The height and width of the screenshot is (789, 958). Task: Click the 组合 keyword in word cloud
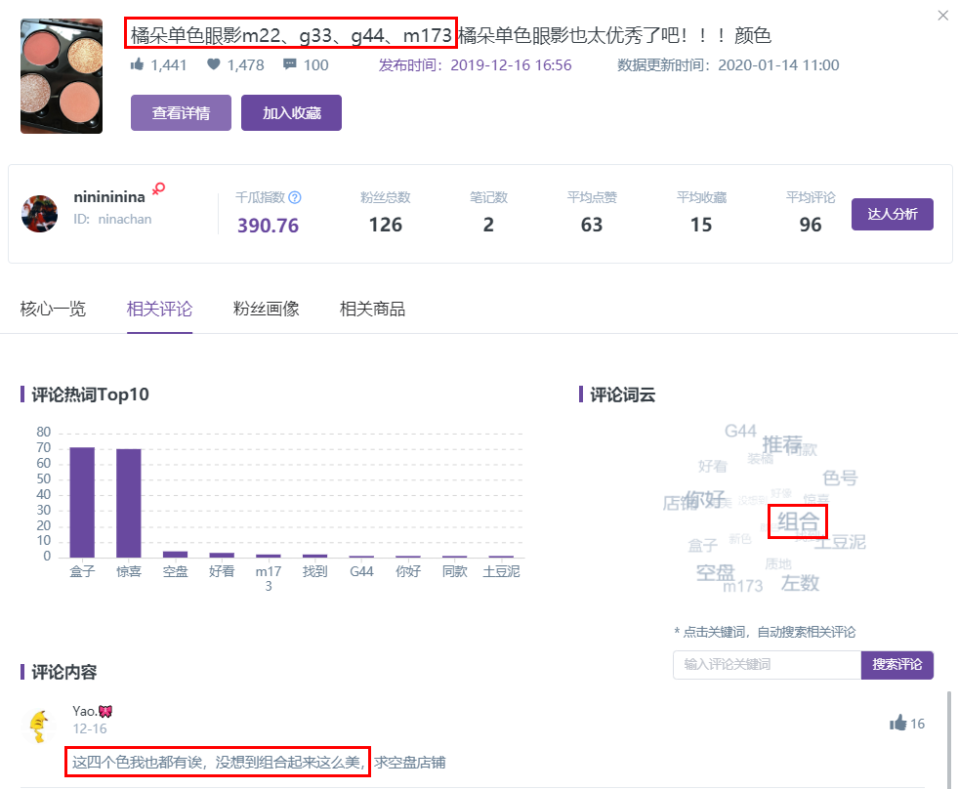tap(798, 521)
